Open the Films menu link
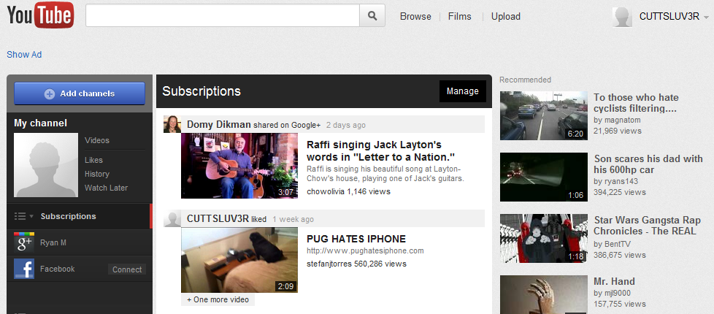This screenshot has height=314, width=714. [x=459, y=16]
